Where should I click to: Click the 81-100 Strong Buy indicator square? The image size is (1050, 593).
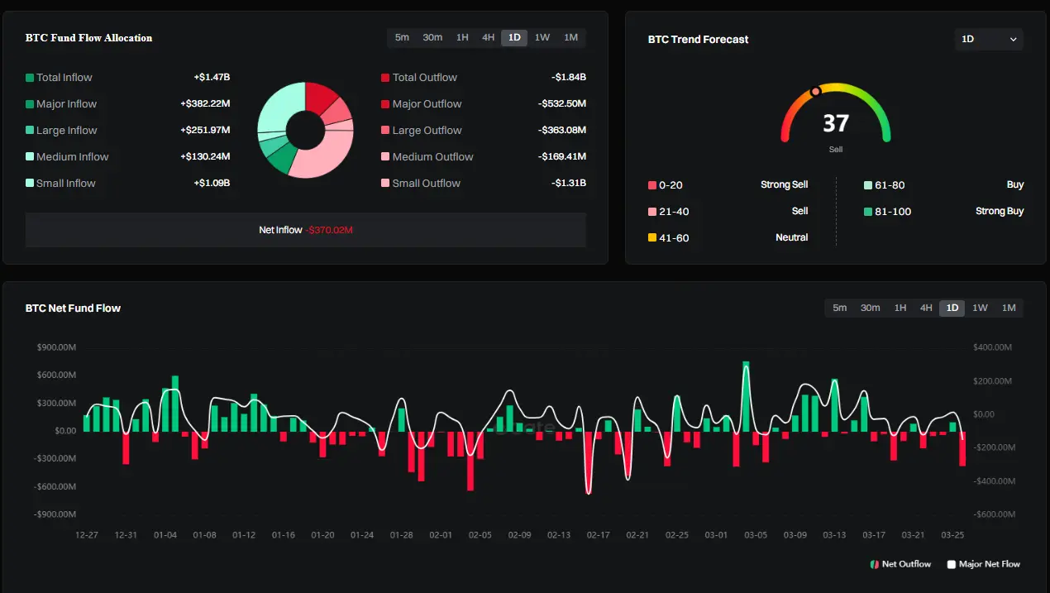click(x=868, y=212)
